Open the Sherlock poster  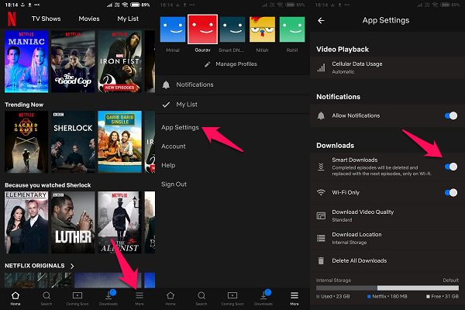(x=73, y=142)
